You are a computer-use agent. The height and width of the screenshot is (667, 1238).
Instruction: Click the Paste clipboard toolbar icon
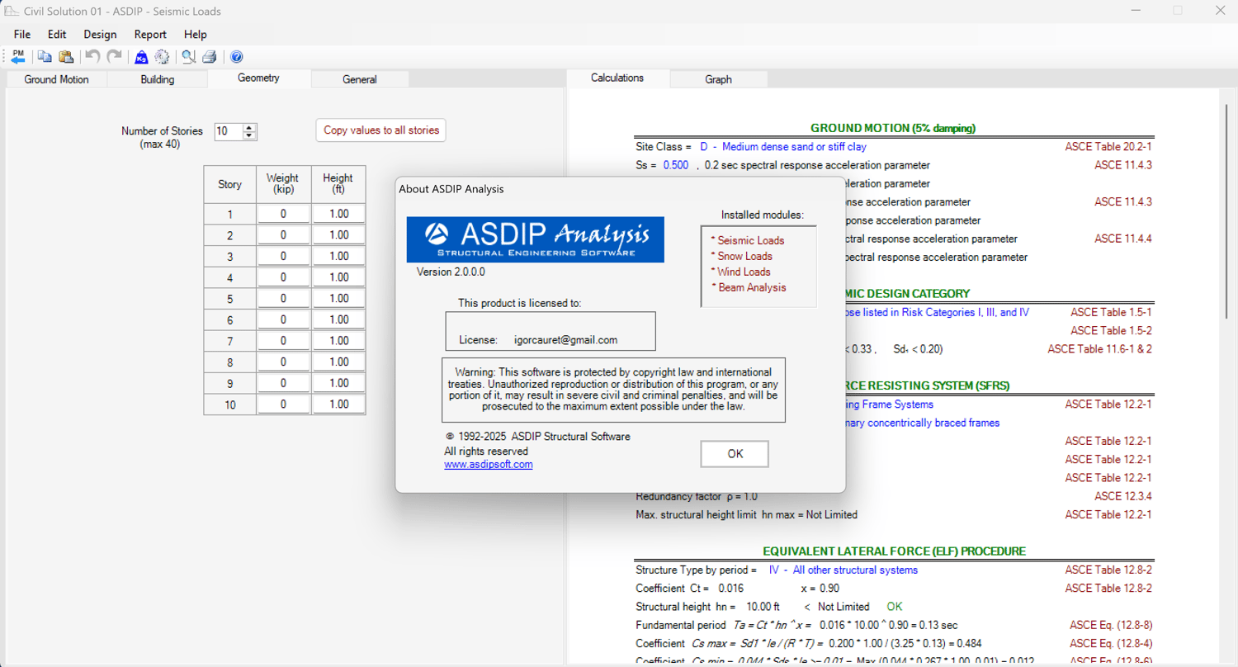pos(66,57)
